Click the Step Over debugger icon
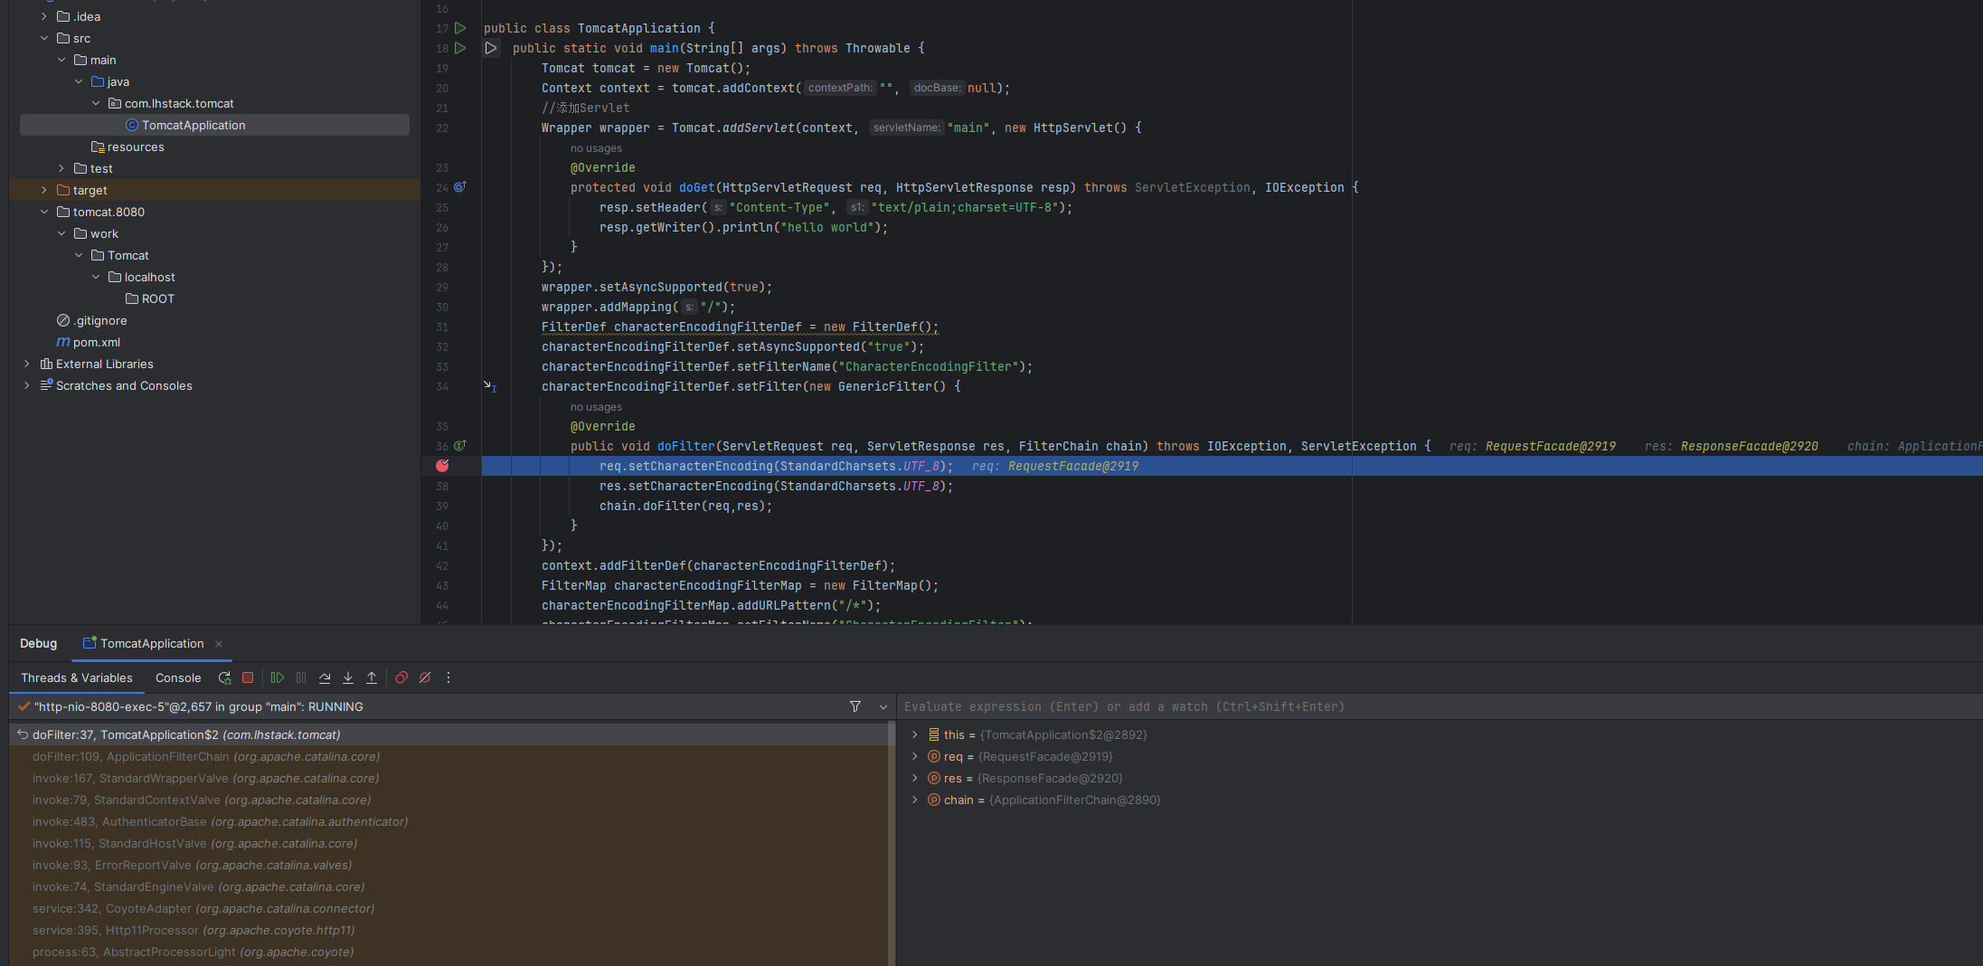This screenshot has width=1983, height=966. pos(325,677)
